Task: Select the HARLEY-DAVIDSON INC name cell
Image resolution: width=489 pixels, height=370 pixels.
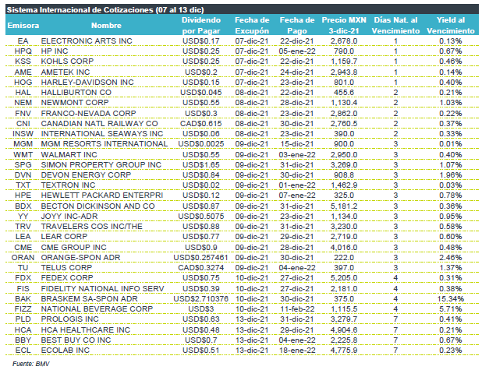Action: tap(87, 83)
